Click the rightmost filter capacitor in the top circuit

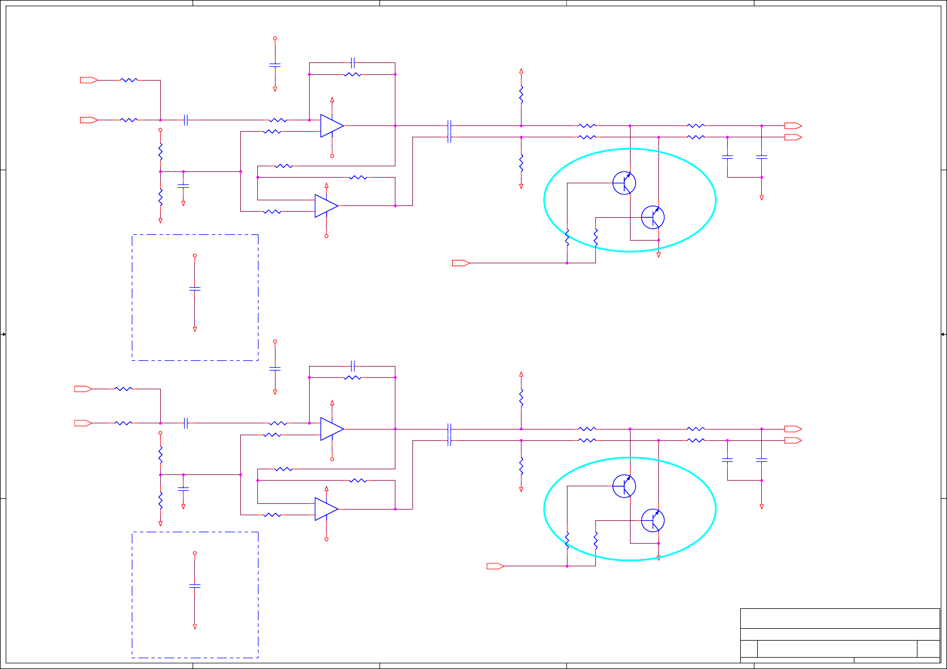(762, 157)
